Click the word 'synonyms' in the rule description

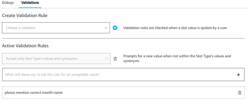tap(131, 61)
